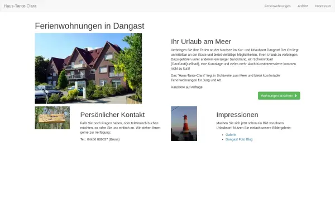The width and height of the screenshot is (335, 209).
Task: Click the lighthouse thumbnail image
Action: click(x=184, y=124)
